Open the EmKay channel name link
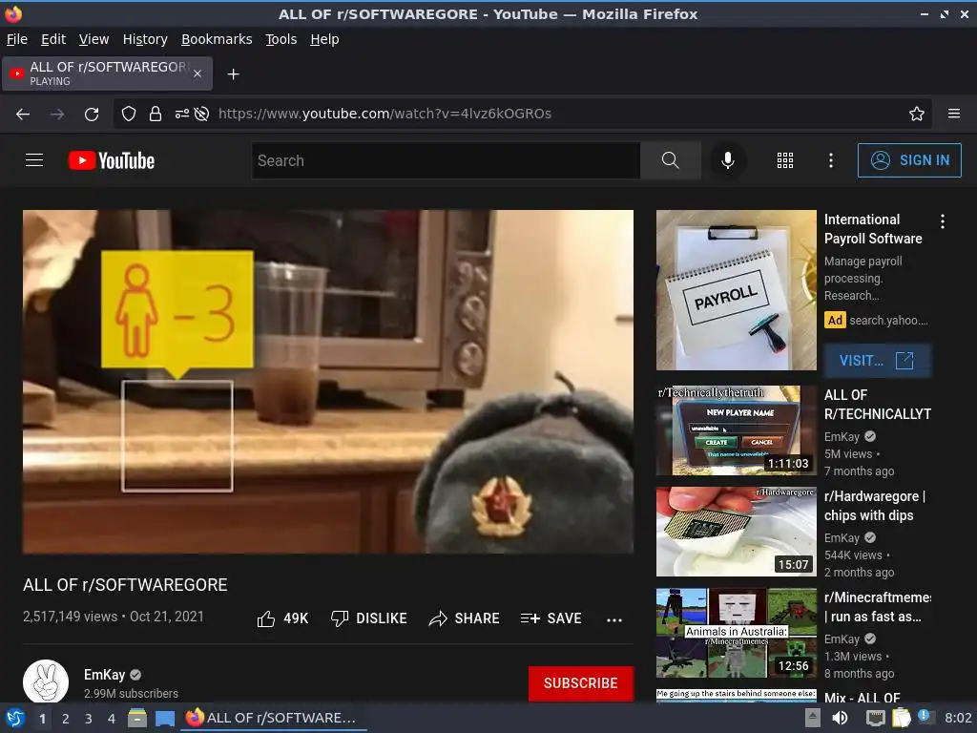Viewport: 977px width, 733px height. coord(105,675)
